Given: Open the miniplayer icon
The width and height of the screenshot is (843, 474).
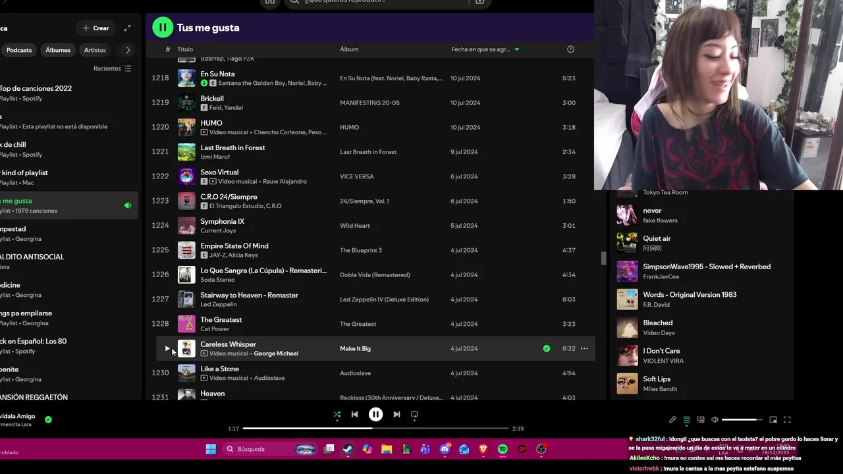Looking at the screenshot, I should [x=773, y=419].
